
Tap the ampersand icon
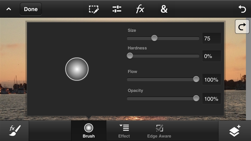[164, 9]
